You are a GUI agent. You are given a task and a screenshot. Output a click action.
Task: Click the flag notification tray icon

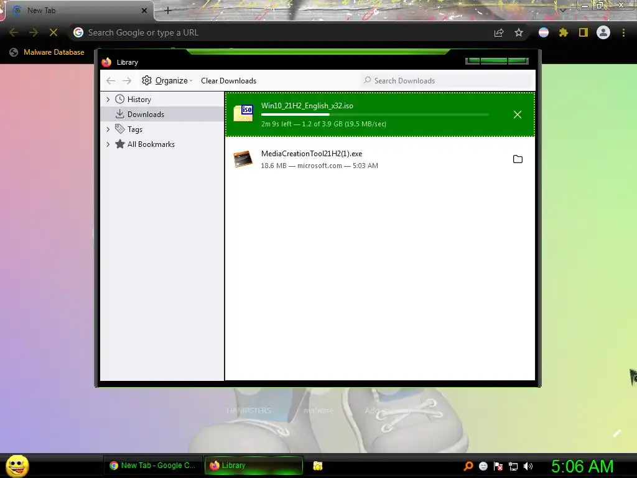498,466
